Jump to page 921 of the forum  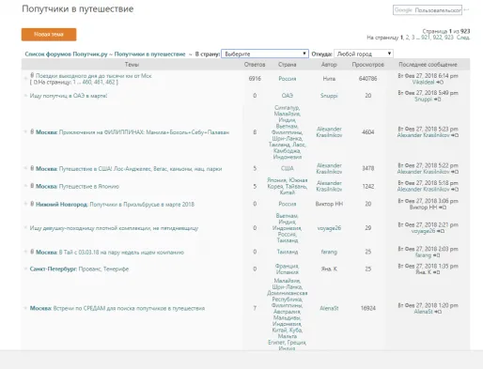pyautogui.click(x=425, y=38)
